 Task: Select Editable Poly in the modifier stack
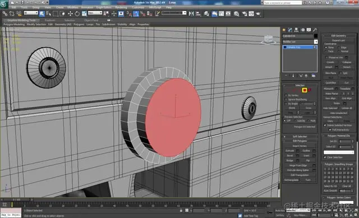coord(300,47)
